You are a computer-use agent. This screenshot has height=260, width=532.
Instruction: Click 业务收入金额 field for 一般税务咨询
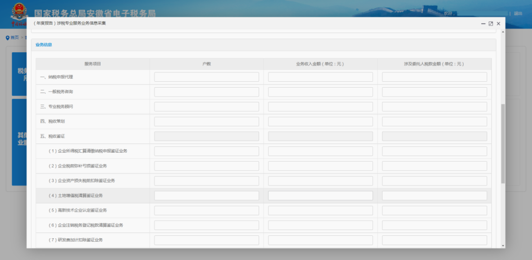[320, 92]
